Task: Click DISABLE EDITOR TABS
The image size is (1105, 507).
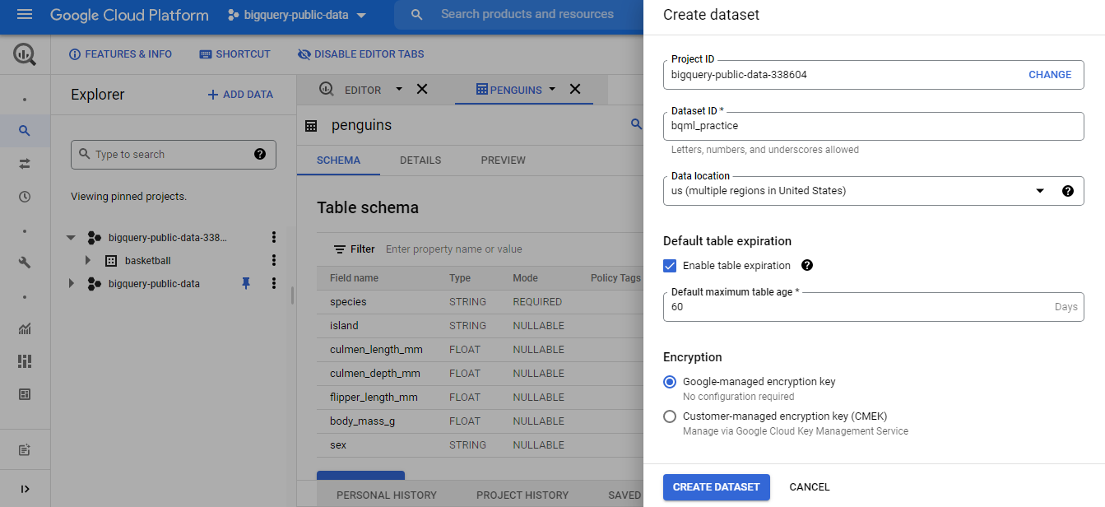Action: pos(361,54)
